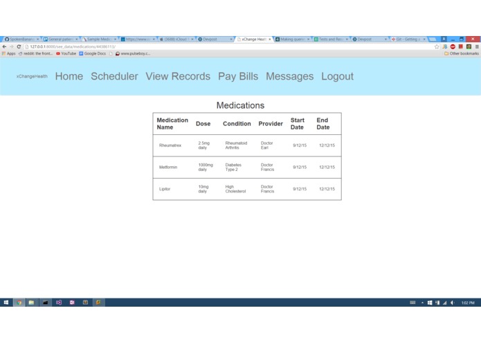This screenshot has width=481, height=342.
Task: Click the Medication Name column header
Action: coord(172,124)
